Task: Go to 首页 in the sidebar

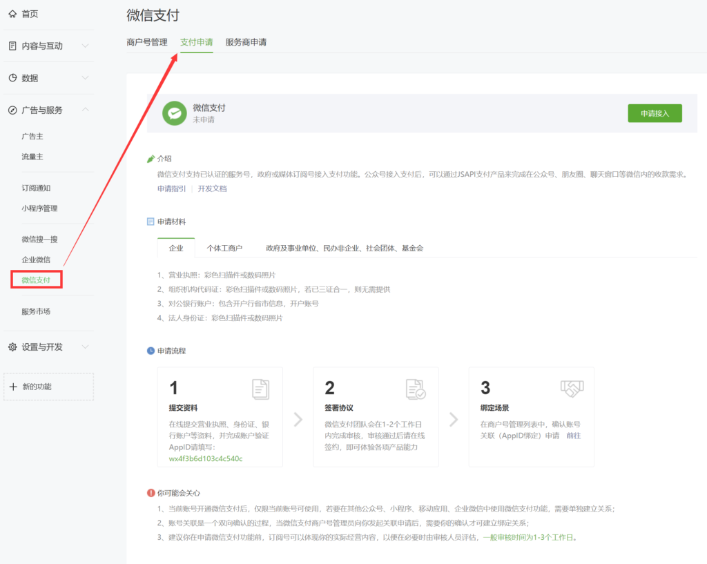Action: click(30, 14)
